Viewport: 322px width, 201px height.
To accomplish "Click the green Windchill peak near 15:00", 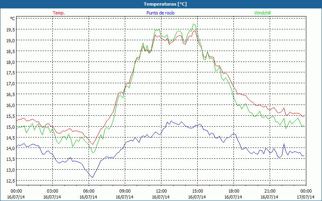I will click(194, 24).
